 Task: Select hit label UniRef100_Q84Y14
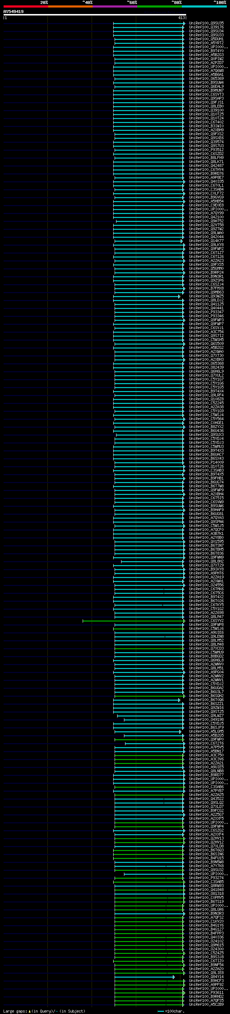click(206, 977)
